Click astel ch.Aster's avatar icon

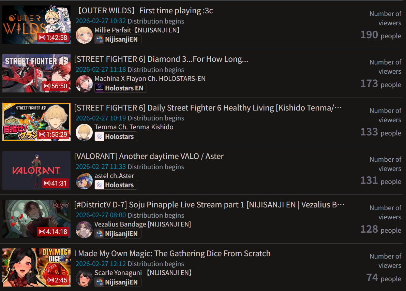pos(84,181)
